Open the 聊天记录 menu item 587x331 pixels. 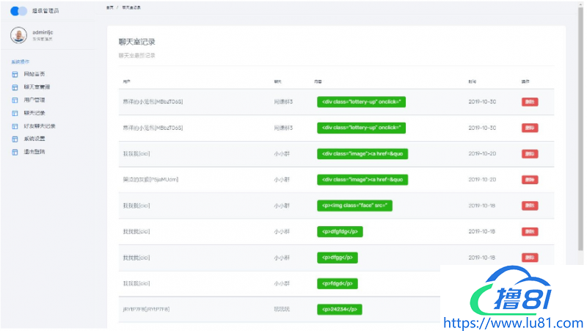point(34,113)
